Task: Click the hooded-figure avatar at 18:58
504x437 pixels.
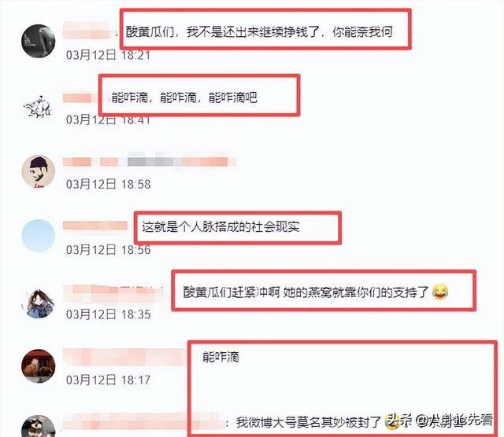Action: coord(39,171)
